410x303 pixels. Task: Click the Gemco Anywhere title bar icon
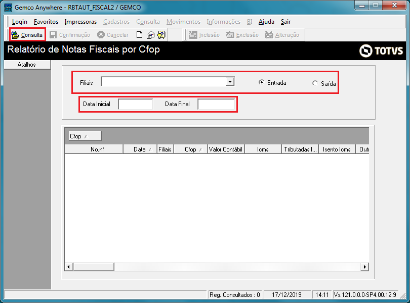[8, 7]
